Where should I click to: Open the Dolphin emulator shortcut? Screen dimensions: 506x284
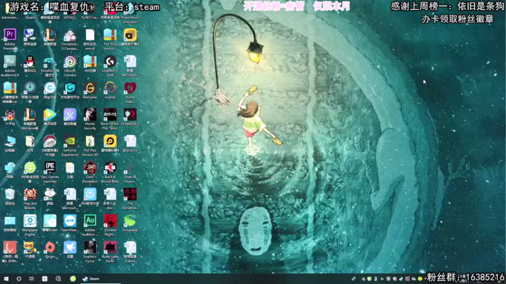(x=50, y=66)
